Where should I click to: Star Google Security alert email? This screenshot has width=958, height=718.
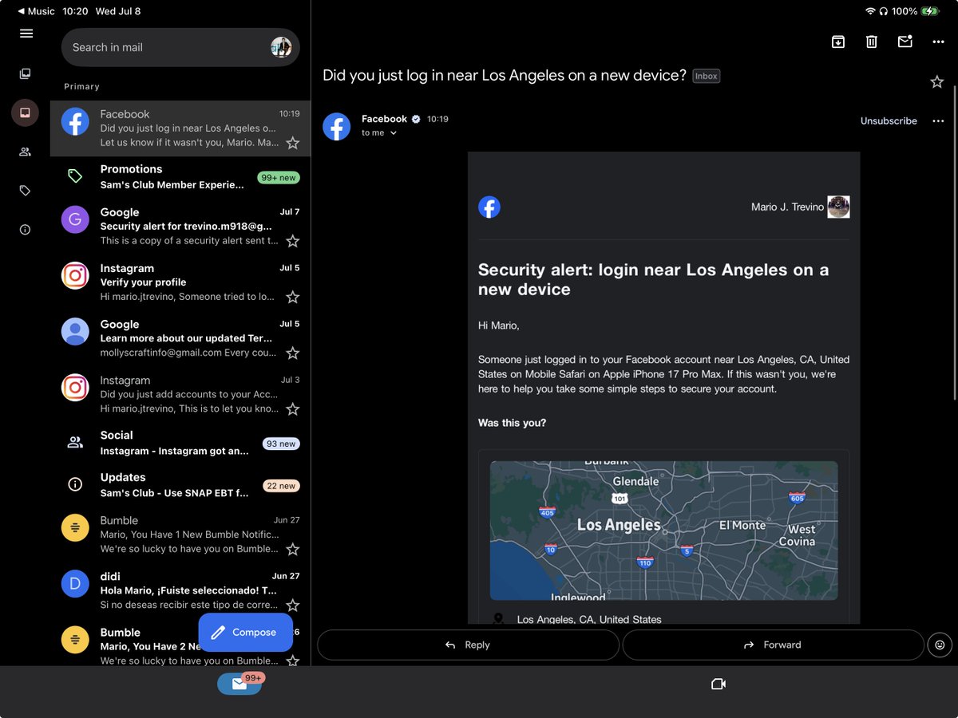coord(293,241)
